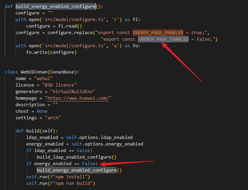Screen dimensions: 248x190
Task: Click the build_ldap_enabled_configure() call
Action: tap(76, 157)
